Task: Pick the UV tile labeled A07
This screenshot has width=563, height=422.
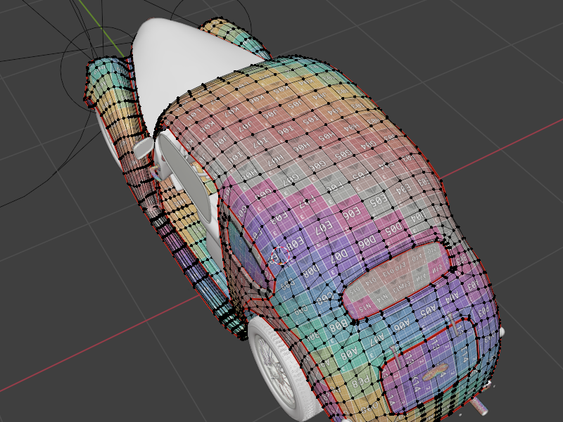Action: 377,339
